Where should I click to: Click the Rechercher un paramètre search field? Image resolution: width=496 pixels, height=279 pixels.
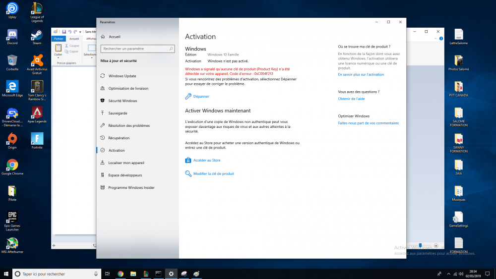pyautogui.click(x=135, y=49)
